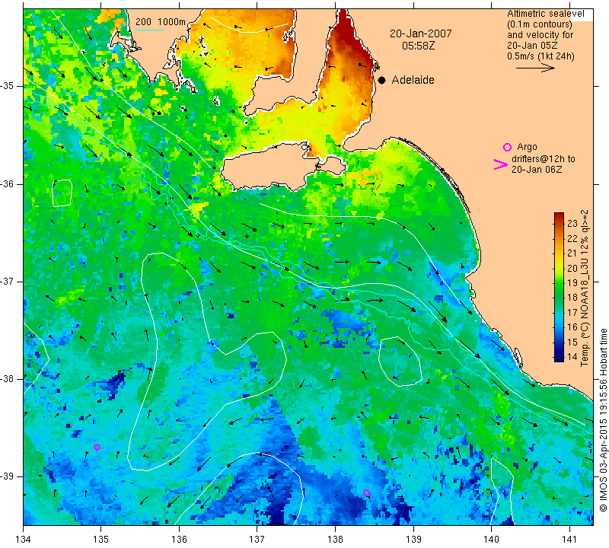The image size is (609, 548).
Task: Click the dark red top of the color bar
Action: tap(559, 217)
